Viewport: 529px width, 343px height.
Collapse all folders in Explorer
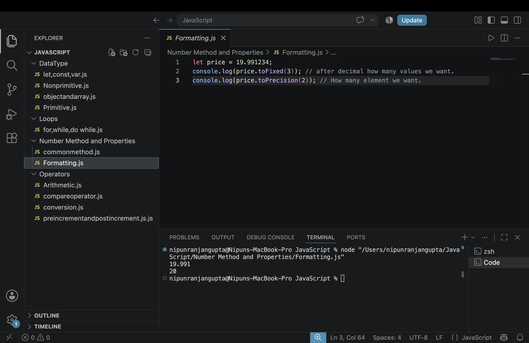pos(147,52)
